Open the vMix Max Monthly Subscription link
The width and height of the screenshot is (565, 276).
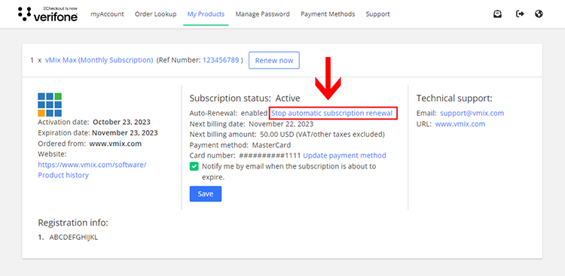tap(99, 60)
